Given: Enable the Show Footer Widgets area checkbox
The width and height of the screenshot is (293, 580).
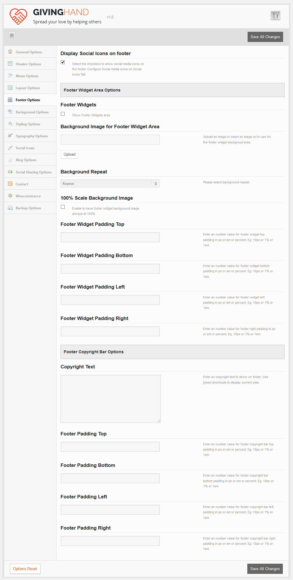Looking at the screenshot, I should tap(63, 114).
